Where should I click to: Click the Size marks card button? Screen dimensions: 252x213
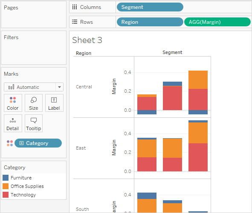click(x=34, y=103)
